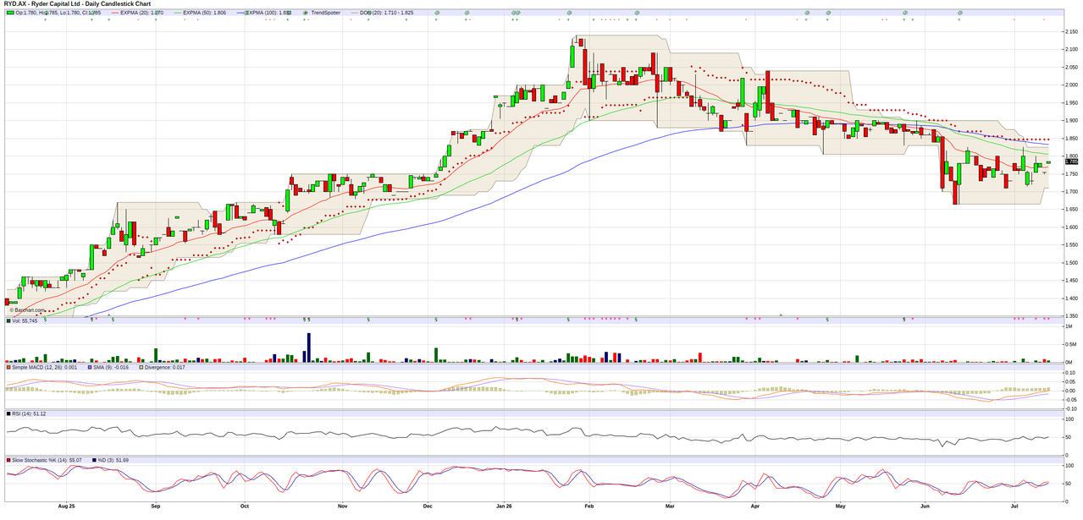
Task: Click the 'Divergence: 0.017' label
Action: pos(165,367)
